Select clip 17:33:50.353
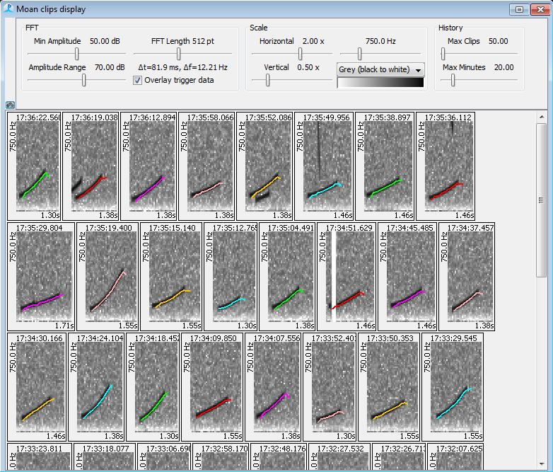 coord(389,387)
